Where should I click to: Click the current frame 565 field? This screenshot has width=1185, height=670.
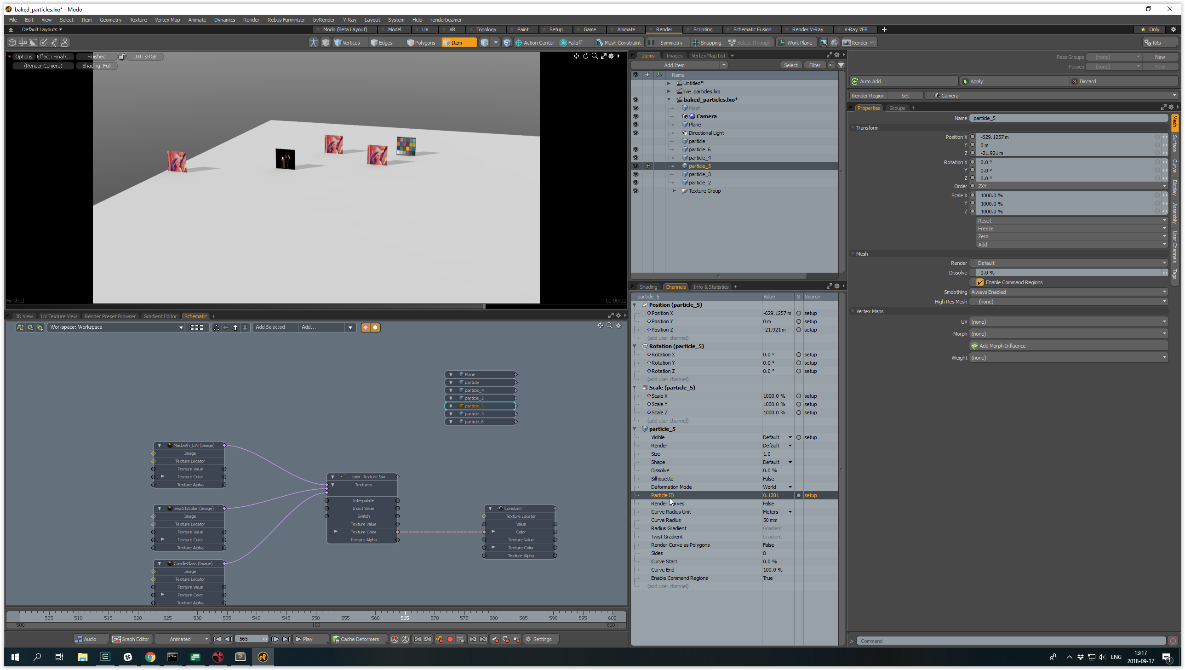click(x=248, y=639)
